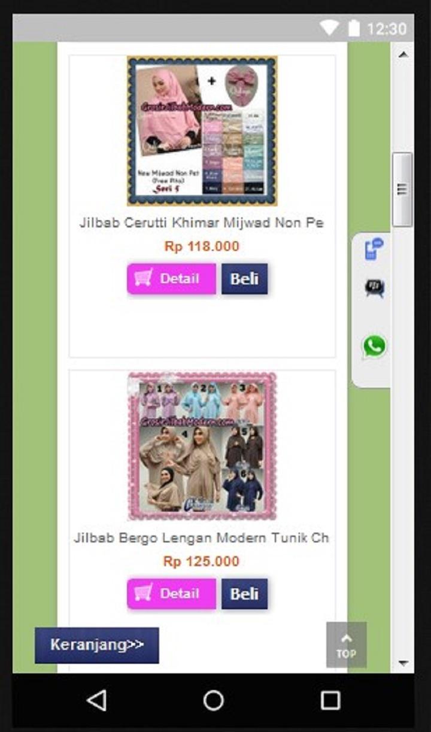Open Jilbab Bergo Lengan Modern Tunik title
Screen dimensions: 431x732
202,538
